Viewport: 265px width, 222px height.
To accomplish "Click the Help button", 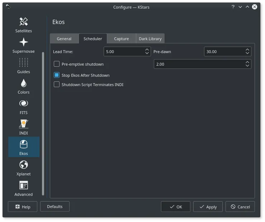I will coord(23,207).
